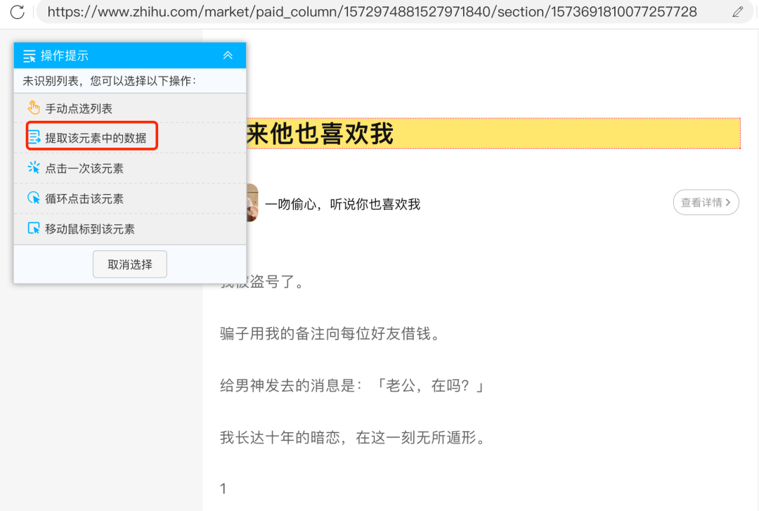Click the text 未识别列表，您可以选择以下操作
This screenshot has width=759, height=511.
click(x=110, y=81)
